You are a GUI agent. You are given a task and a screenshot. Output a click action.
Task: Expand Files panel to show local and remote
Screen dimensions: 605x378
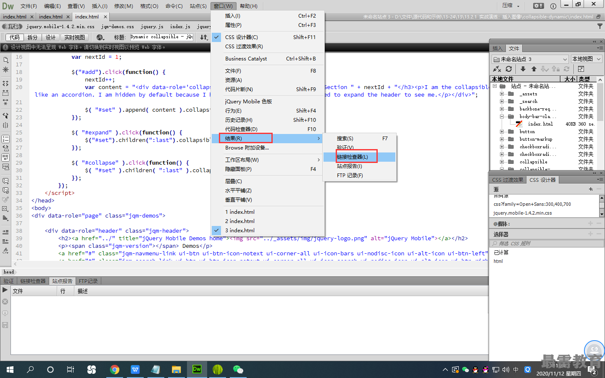[581, 69]
